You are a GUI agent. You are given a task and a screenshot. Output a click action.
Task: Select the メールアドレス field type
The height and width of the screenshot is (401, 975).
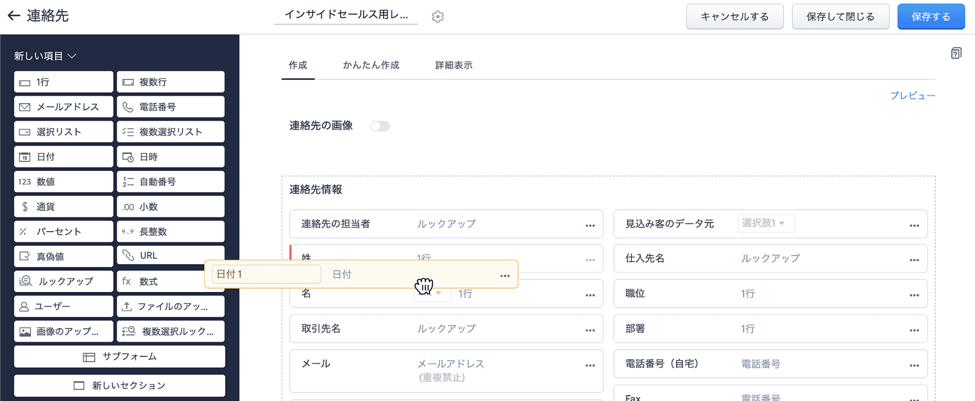[x=63, y=107]
